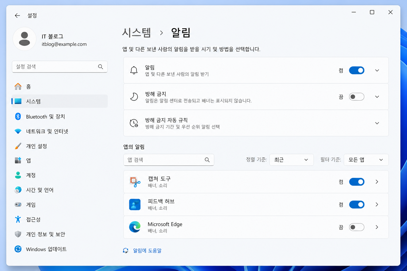Open 시간 및 언어 in the sidebar
Image resolution: width=407 pixels, height=271 pixels.
pyautogui.click(x=60, y=190)
